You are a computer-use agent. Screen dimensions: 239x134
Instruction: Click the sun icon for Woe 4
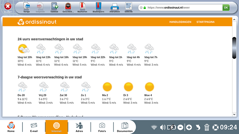[x=149, y=87]
